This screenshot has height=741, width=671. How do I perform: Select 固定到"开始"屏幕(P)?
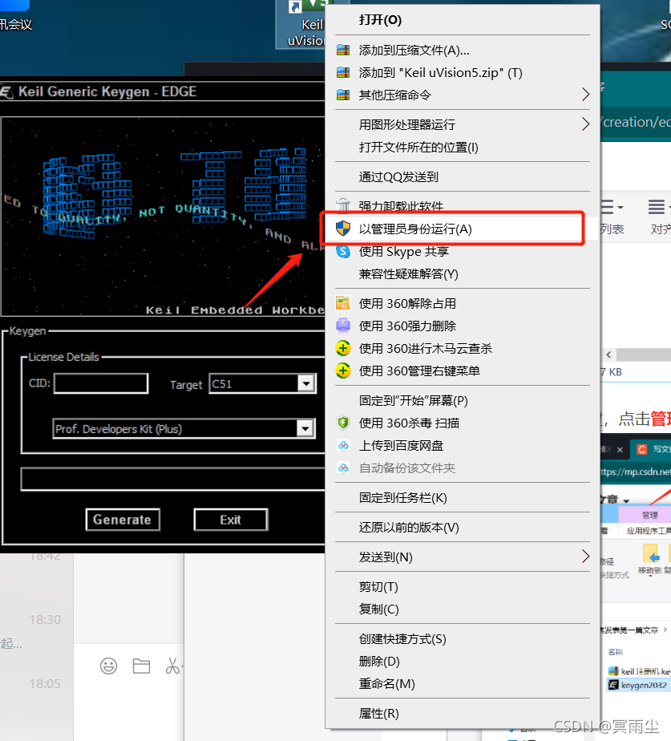pos(463,401)
